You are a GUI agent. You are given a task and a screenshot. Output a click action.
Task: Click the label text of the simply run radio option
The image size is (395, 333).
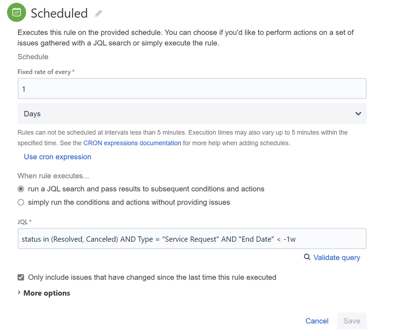129,202
